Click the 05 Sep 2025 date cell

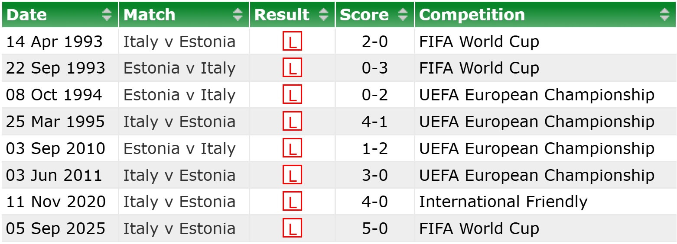[x=55, y=229]
